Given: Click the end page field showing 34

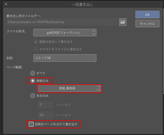Looking at the screenshot, I should pos(45,115).
